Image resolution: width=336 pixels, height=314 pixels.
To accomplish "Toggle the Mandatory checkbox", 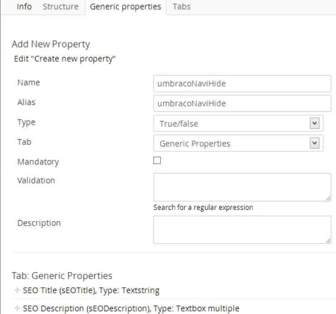I will click(157, 160).
